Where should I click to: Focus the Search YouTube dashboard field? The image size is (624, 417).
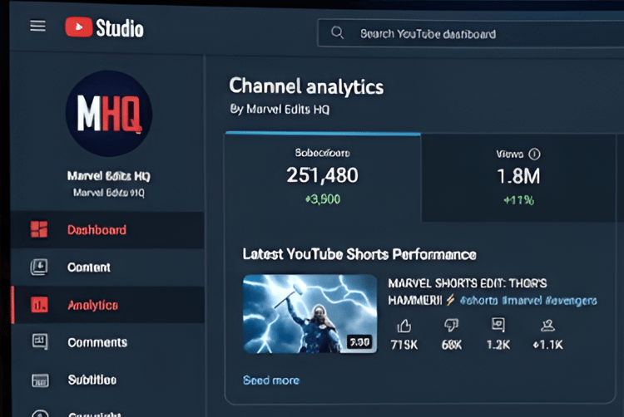[470, 33]
